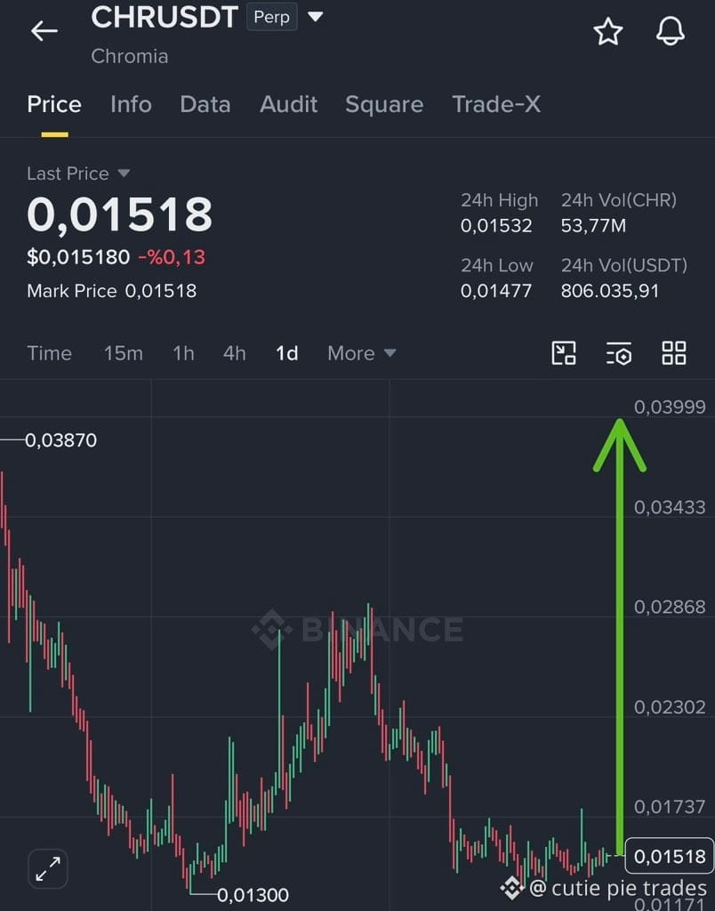This screenshot has width=715, height=911.
Task: Click the 0,03433 price axis label
Action: (670, 507)
